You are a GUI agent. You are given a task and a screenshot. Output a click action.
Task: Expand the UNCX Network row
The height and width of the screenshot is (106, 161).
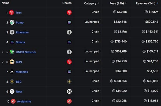[x=3, y=52]
